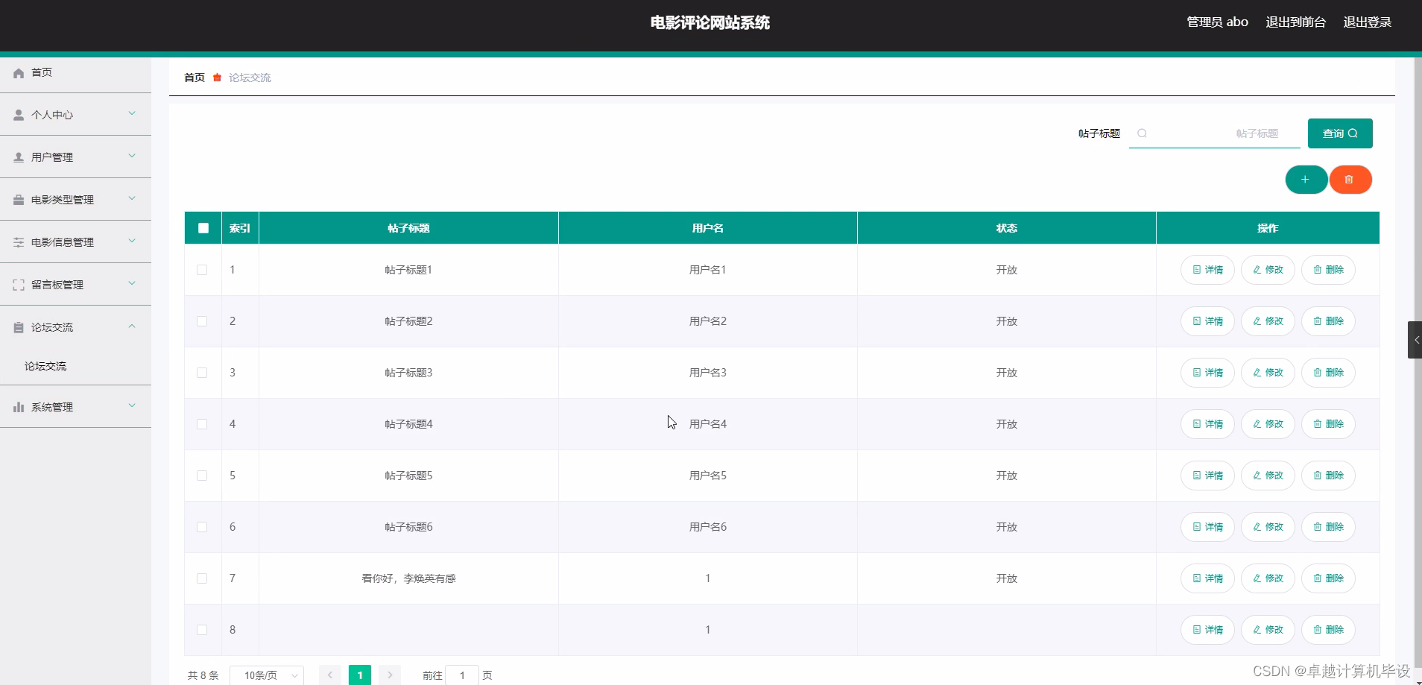
Task: Select the 留言板管理 sidebar icon
Action: 18,284
